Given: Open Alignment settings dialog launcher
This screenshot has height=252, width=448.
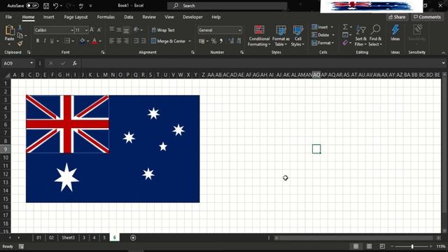Looking at the screenshot, I should click(193, 52).
